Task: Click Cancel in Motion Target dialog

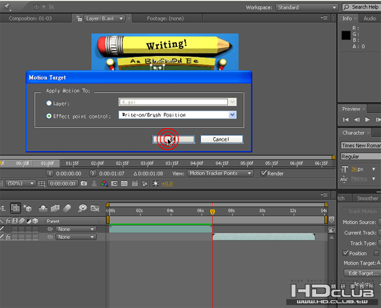Action: 221,139
